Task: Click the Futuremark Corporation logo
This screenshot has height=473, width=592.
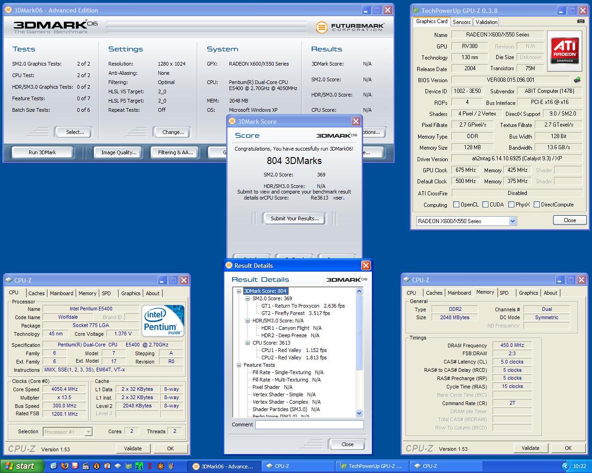Action: 350,27
